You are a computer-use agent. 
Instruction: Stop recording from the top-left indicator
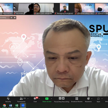pyautogui.click(x=15, y=18)
